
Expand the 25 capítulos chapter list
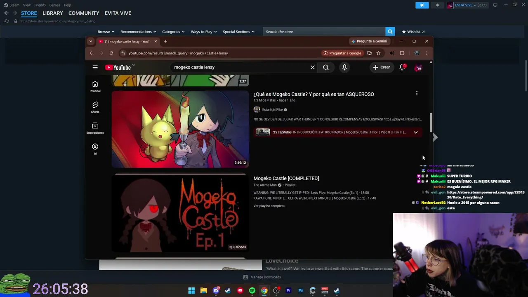[415, 132]
